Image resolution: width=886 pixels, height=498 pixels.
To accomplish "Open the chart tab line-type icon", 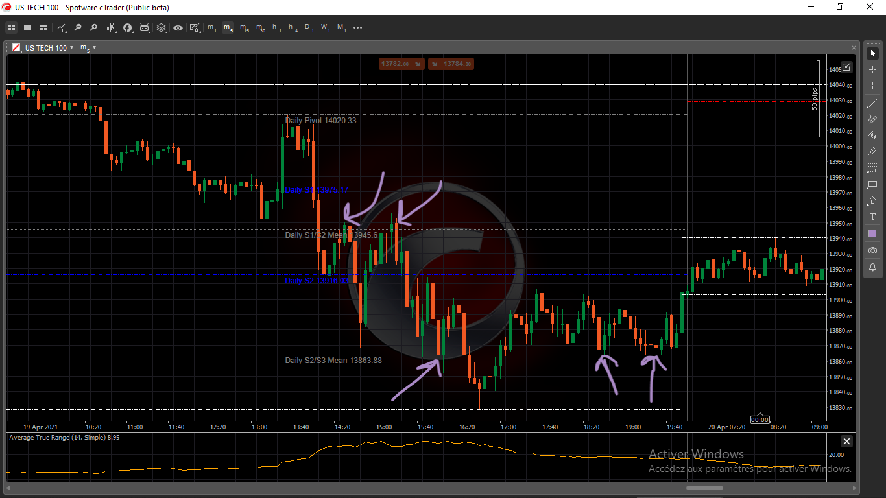I will click(x=17, y=48).
